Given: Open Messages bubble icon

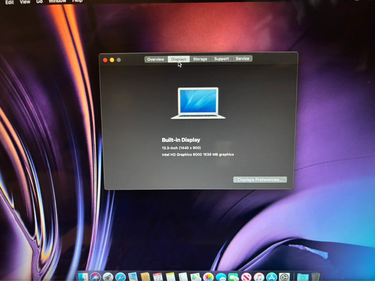Looking at the screenshot, I should (x=221, y=277).
